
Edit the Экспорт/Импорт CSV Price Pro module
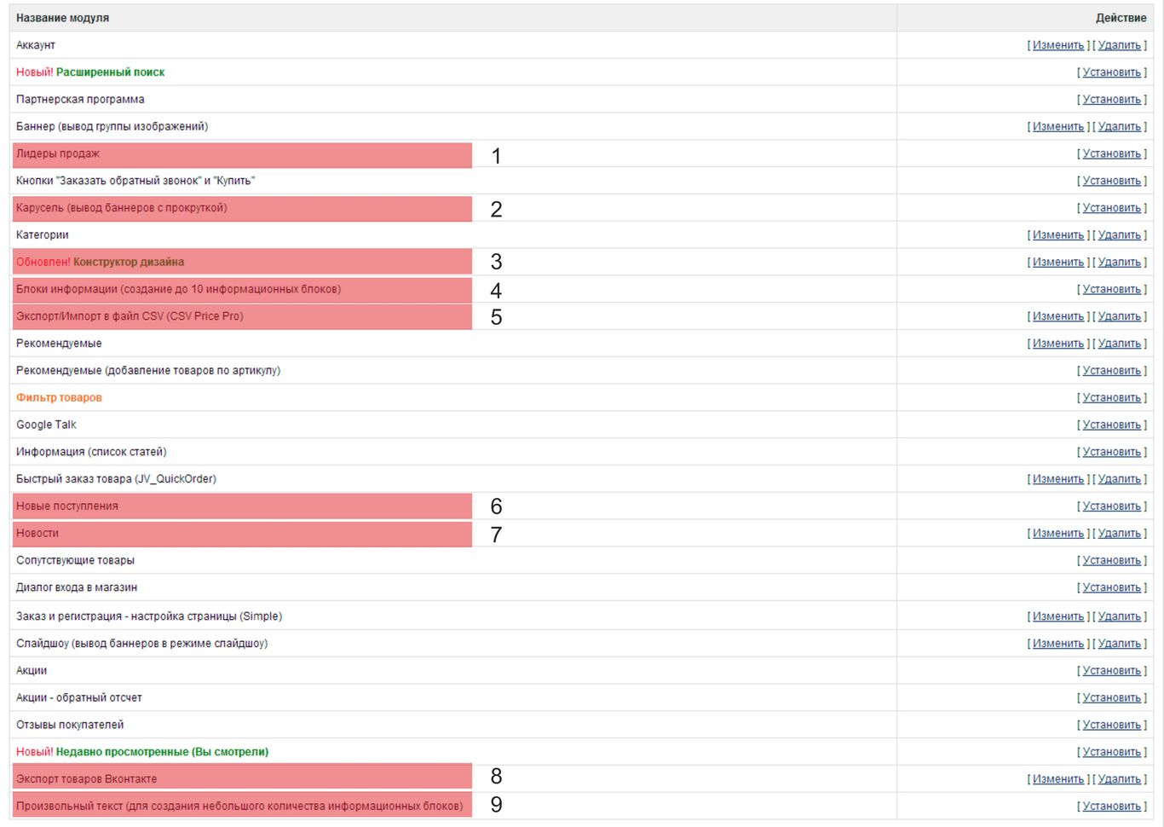click(x=1057, y=316)
